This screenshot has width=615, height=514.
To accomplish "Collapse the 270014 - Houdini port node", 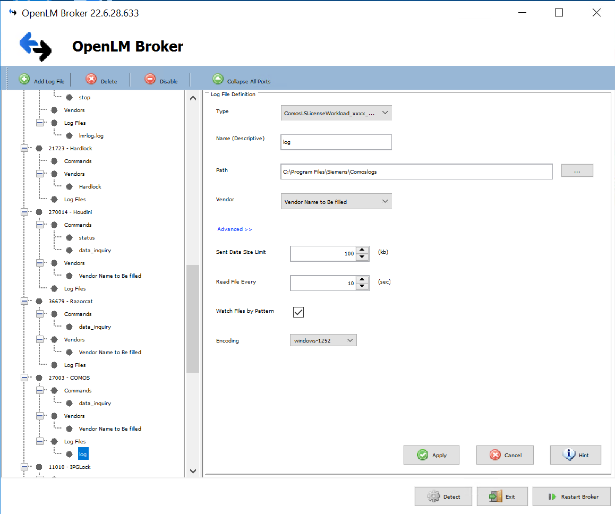I will click(24, 212).
